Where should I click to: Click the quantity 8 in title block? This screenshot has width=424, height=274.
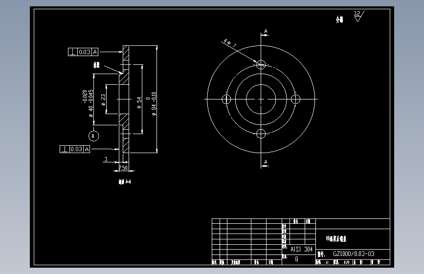[x=296, y=259]
